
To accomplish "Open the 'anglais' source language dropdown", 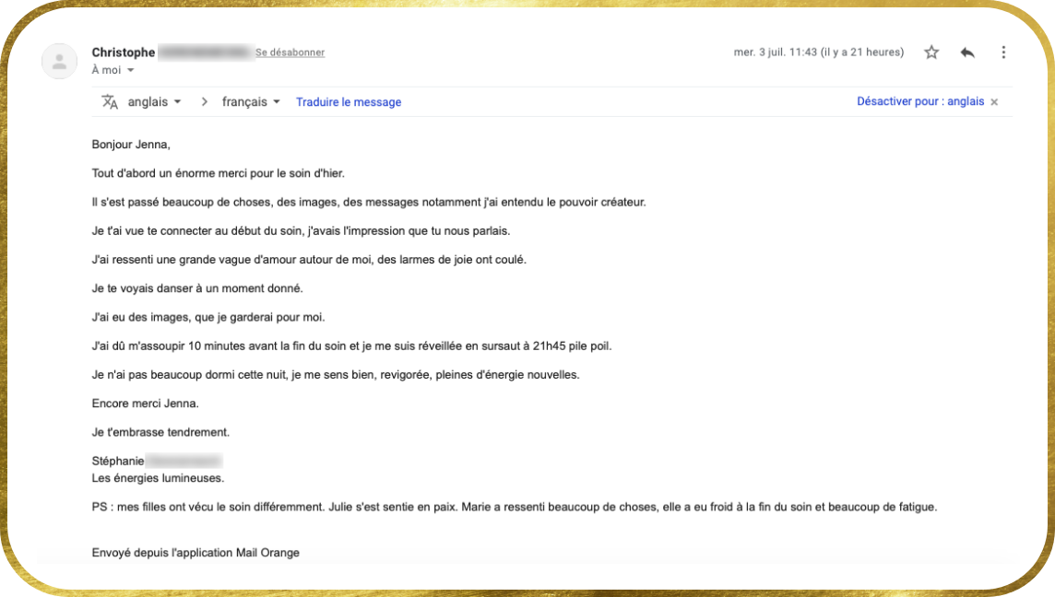I will pos(155,102).
